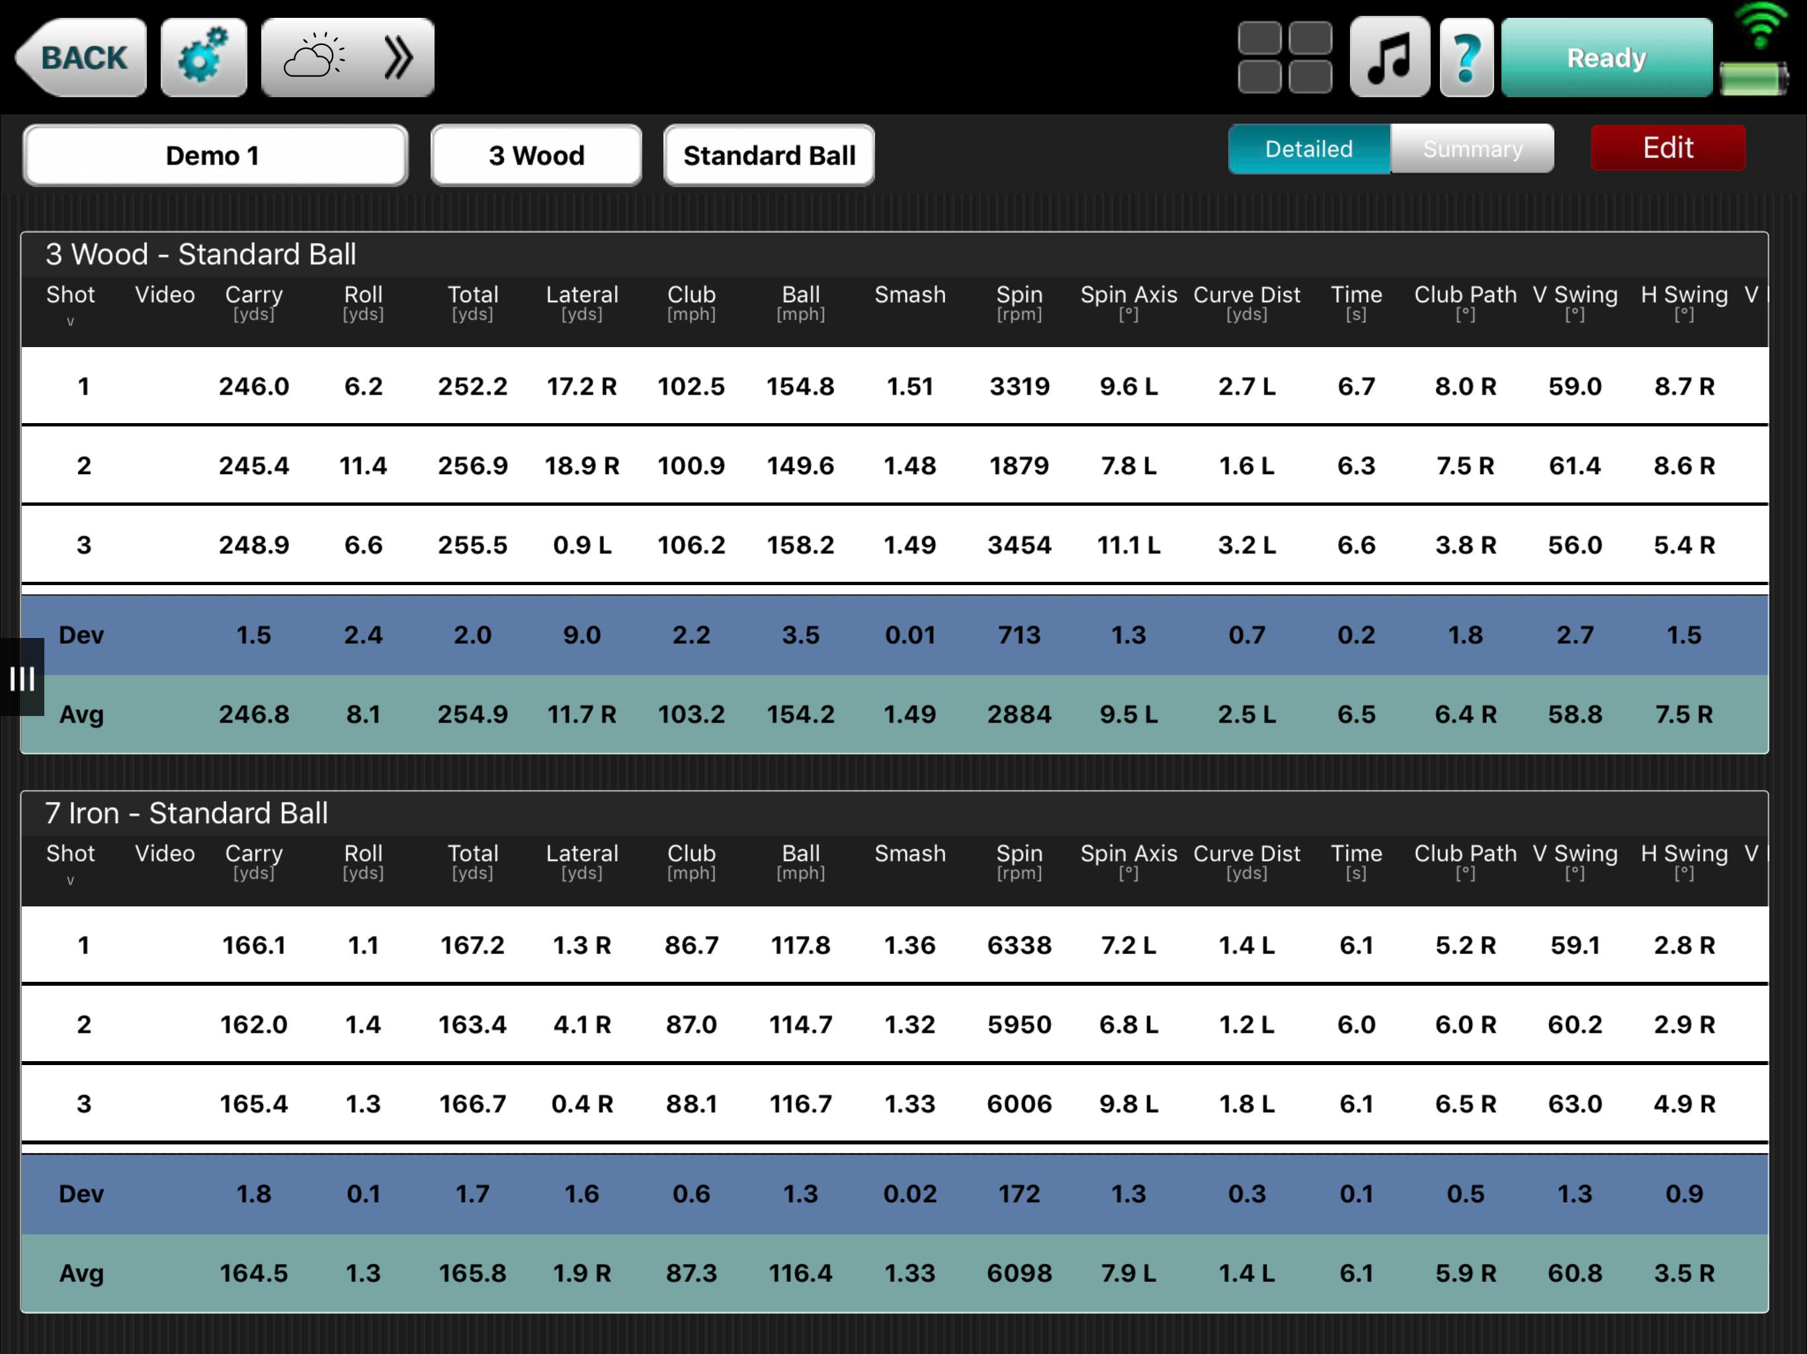Open weather conditions with the cloud-and-sun icon
This screenshot has width=1807, height=1354.
[x=314, y=57]
